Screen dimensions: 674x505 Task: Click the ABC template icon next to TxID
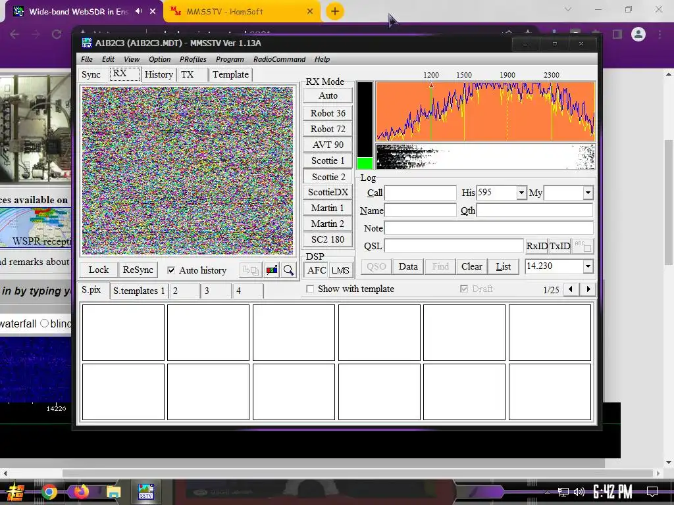pyautogui.click(x=583, y=246)
